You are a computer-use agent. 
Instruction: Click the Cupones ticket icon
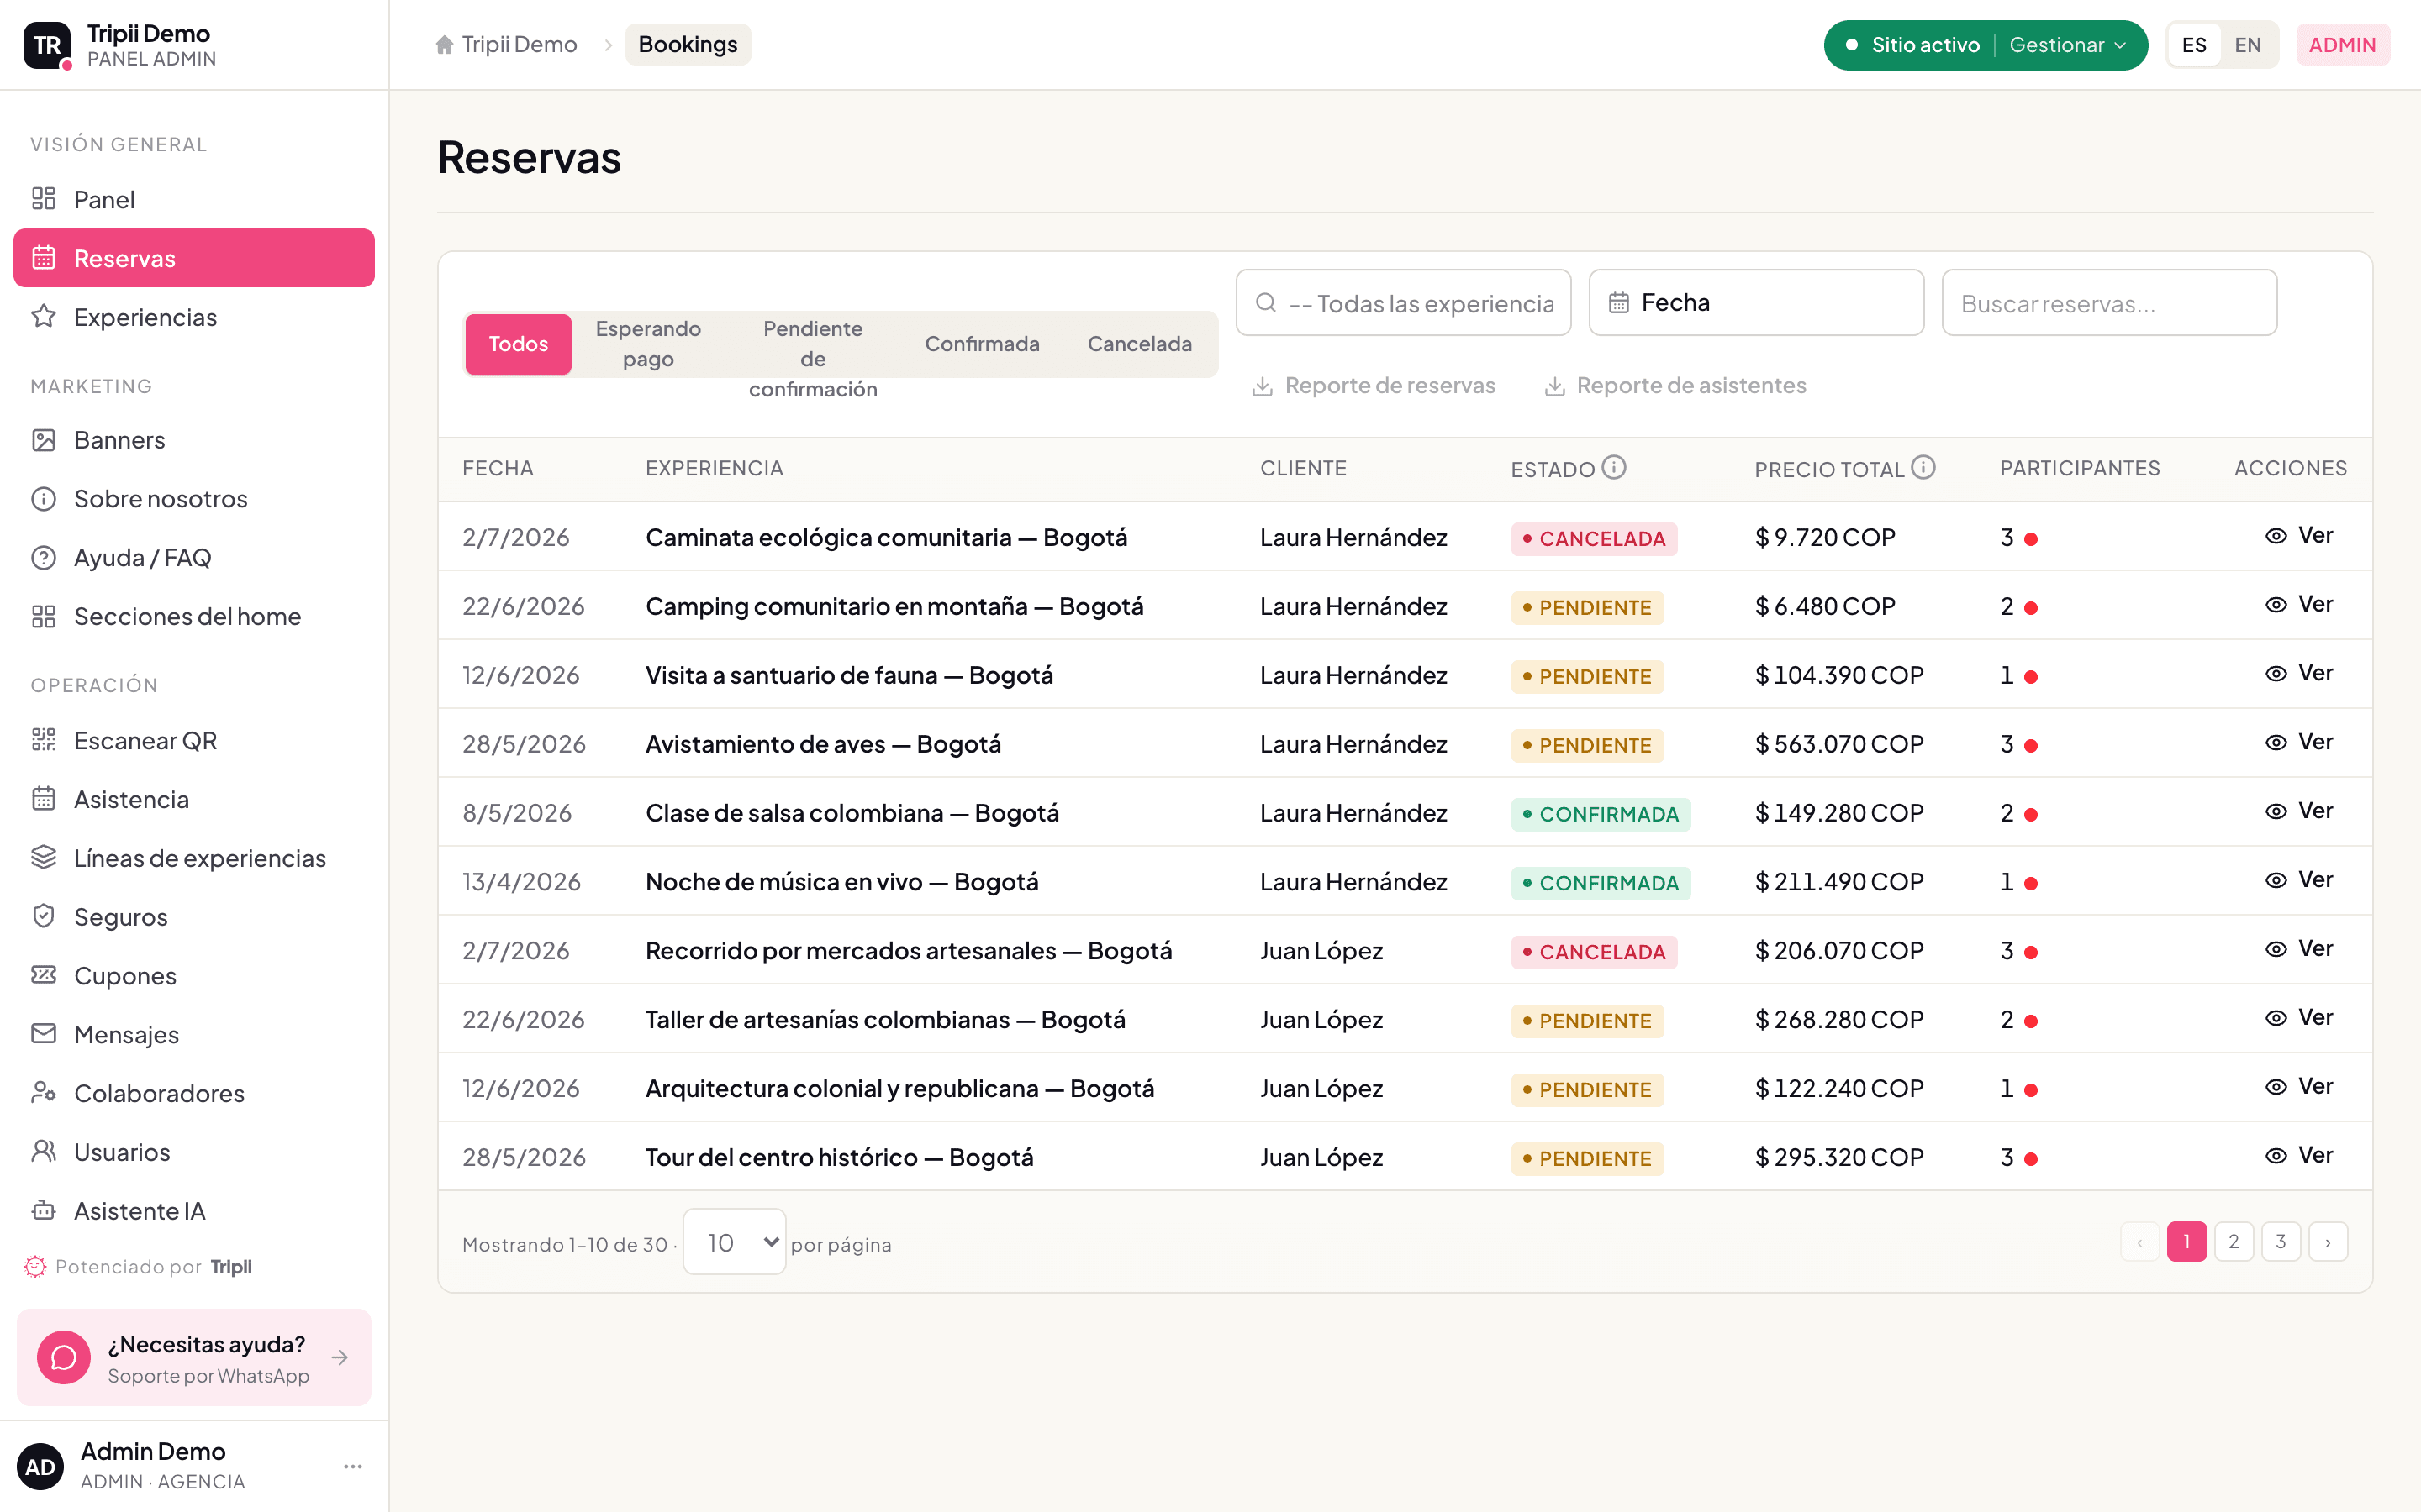tap(43, 976)
